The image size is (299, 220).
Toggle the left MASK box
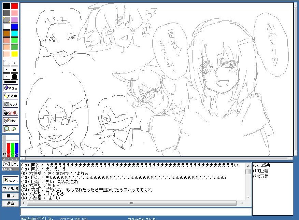click(6, 164)
